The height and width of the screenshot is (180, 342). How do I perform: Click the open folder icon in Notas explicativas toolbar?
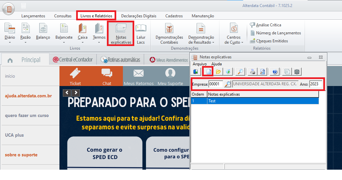click(218, 72)
